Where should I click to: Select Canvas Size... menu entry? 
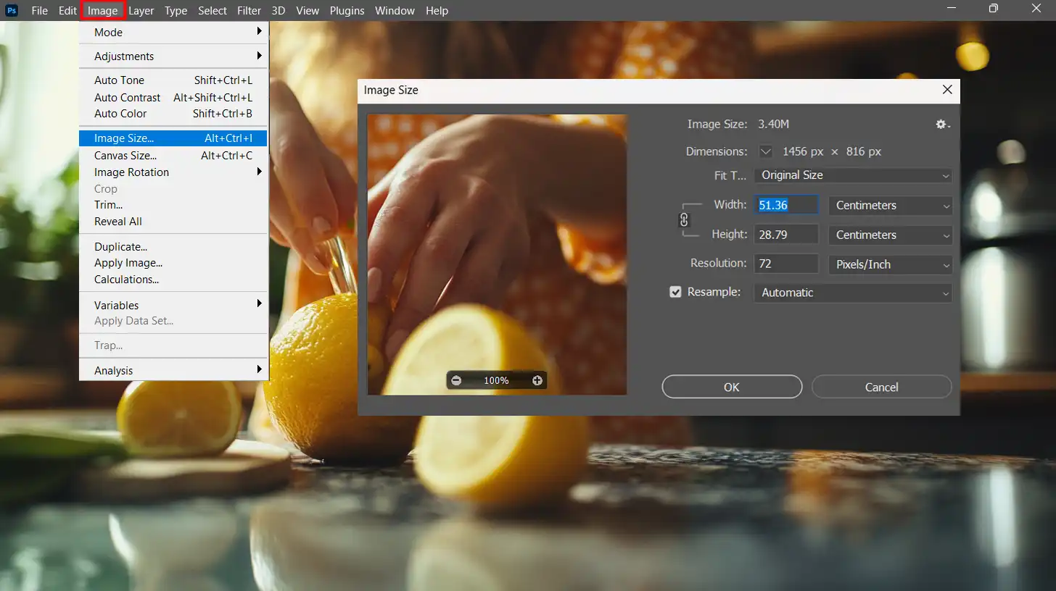(x=173, y=156)
